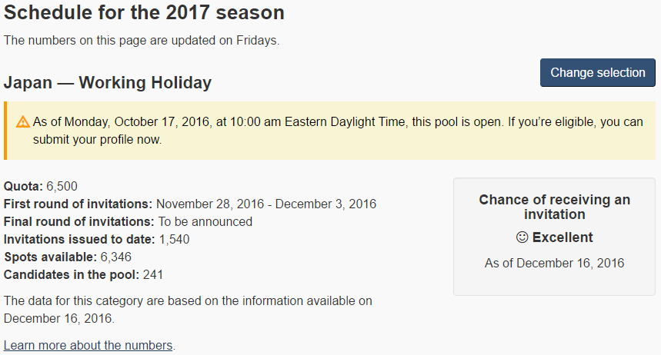The height and width of the screenshot is (355, 661).
Task: Click the Spots available value 6,346
Action: pos(116,257)
